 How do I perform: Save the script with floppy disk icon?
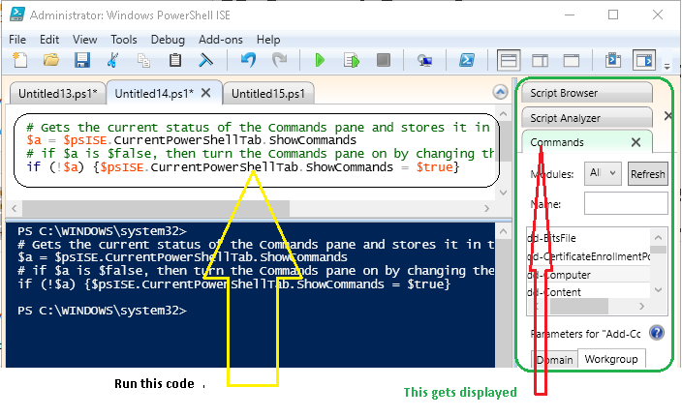coord(81,60)
